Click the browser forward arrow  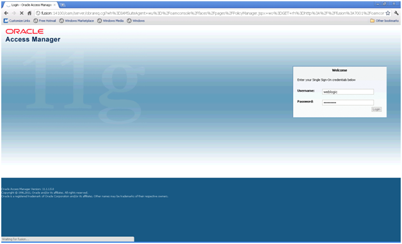tap(14, 13)
